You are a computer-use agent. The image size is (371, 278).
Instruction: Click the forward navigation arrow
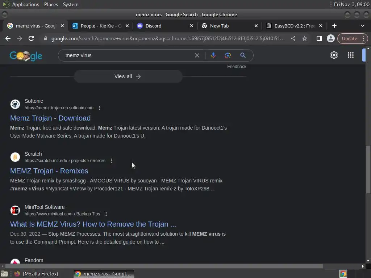coord(20,38)
